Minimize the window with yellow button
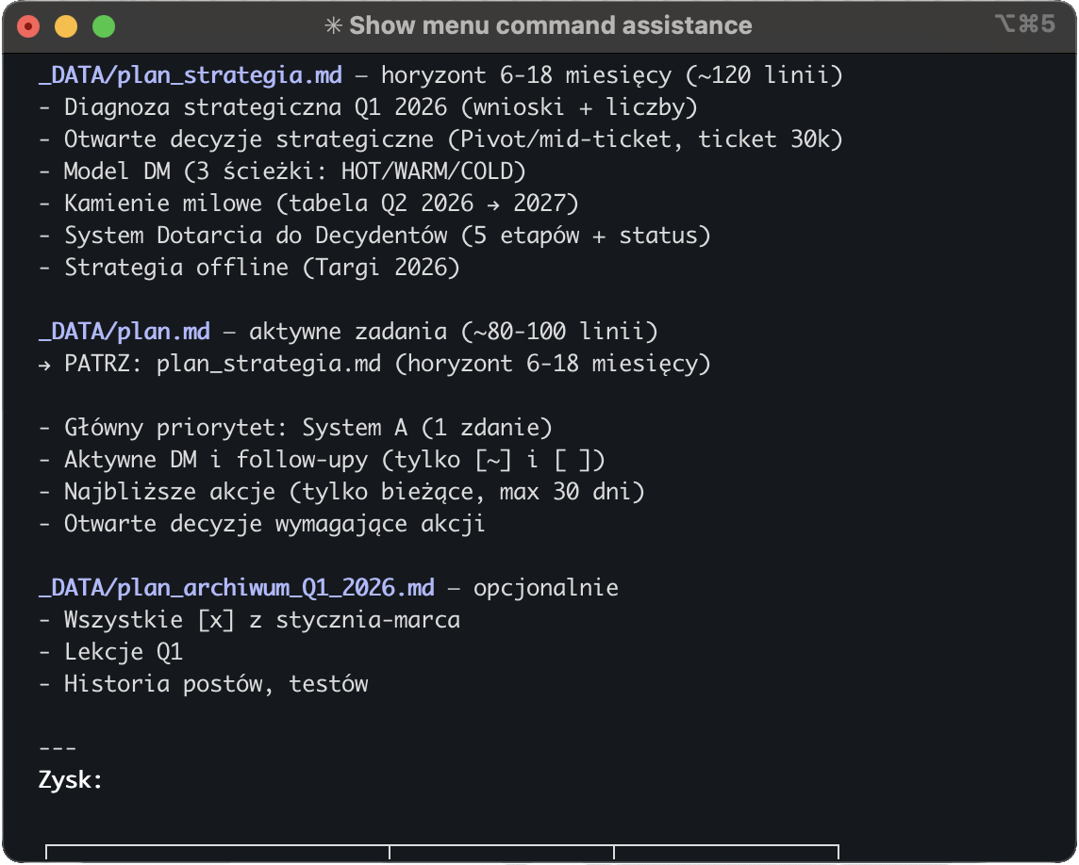1079x865 pixels. point(66,26)
